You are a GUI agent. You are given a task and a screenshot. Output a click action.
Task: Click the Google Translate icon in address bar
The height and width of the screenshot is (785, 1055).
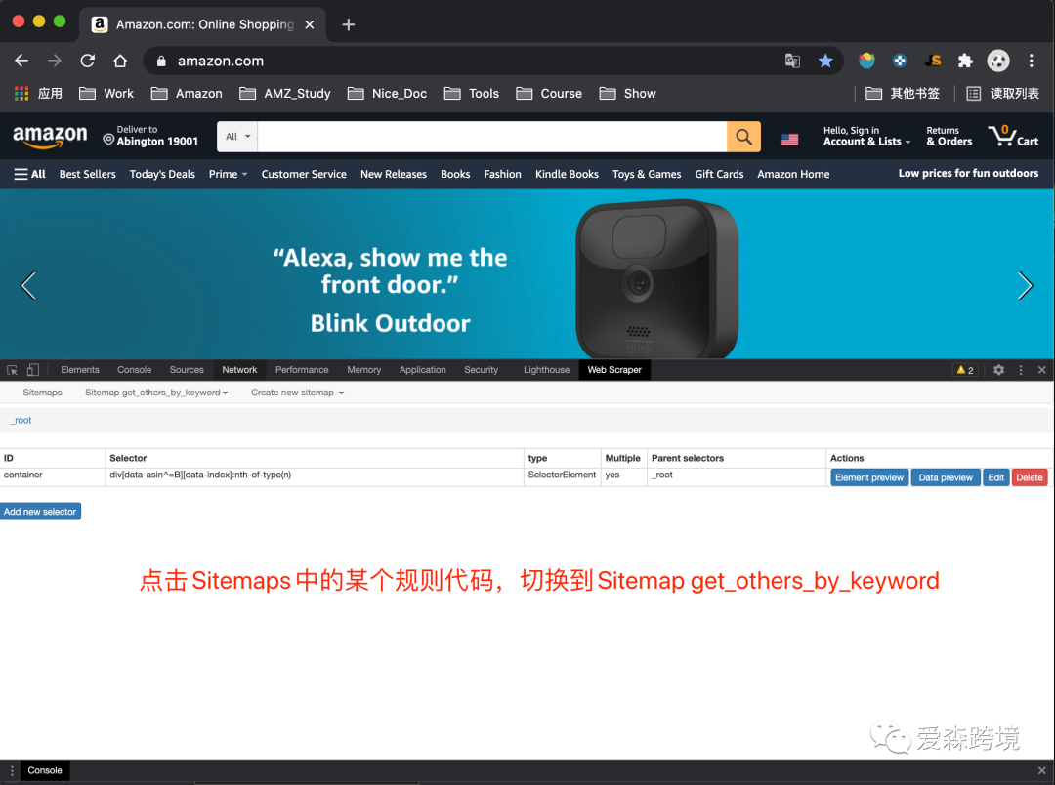[792, 60]
